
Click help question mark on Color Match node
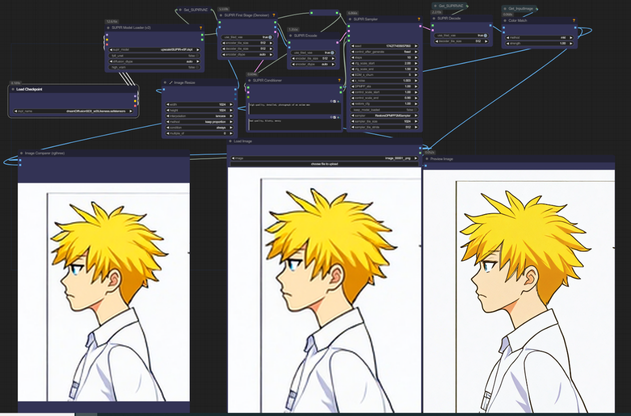point(574,21)
